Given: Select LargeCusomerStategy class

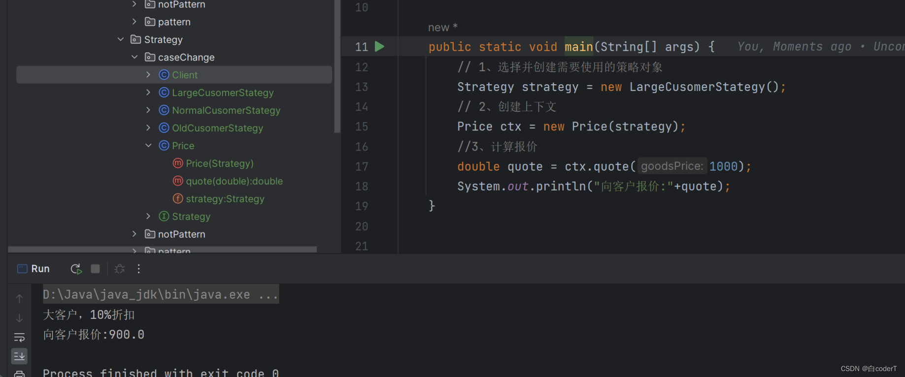Looking at the screenshot, I should (223, 93).
